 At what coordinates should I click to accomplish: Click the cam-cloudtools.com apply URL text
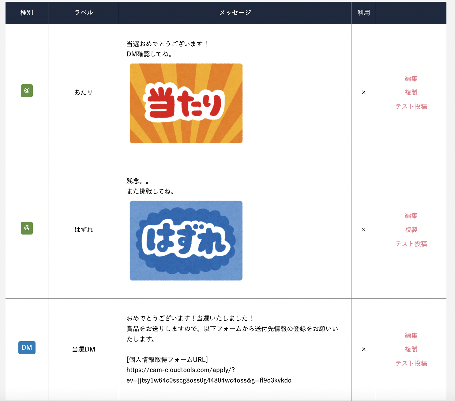pos(209,375)
